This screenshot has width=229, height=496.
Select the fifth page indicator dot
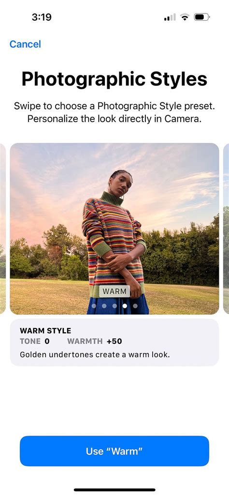(135, 306)
